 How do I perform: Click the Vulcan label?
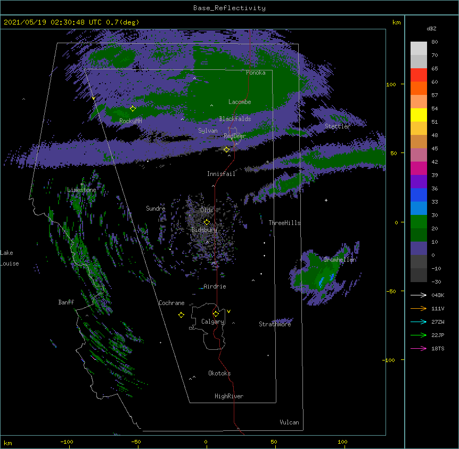coord(289,422)
